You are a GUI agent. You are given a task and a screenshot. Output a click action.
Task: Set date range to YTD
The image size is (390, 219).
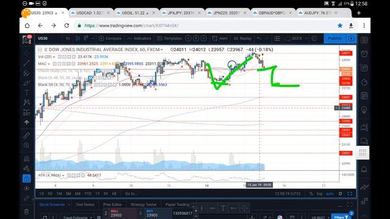coord(88,193)
